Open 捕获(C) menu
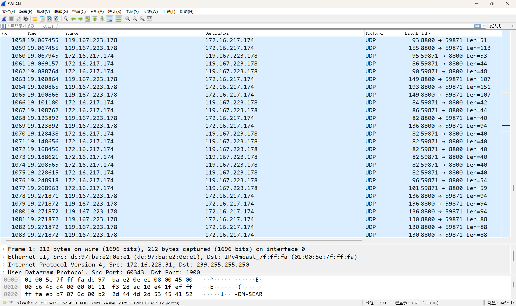 79,11
